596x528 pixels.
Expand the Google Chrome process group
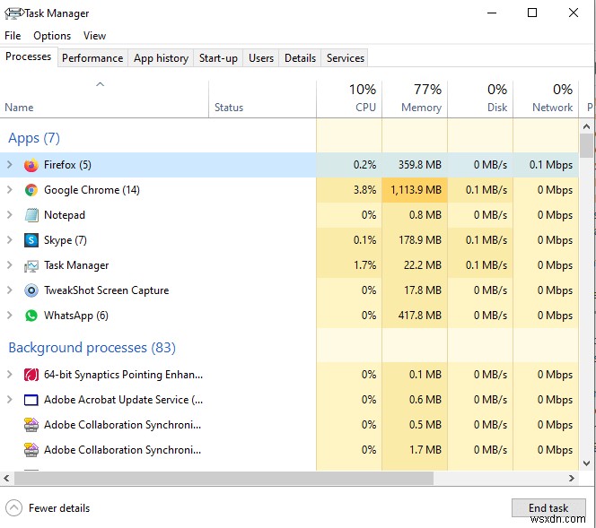[x=10, y=190]
